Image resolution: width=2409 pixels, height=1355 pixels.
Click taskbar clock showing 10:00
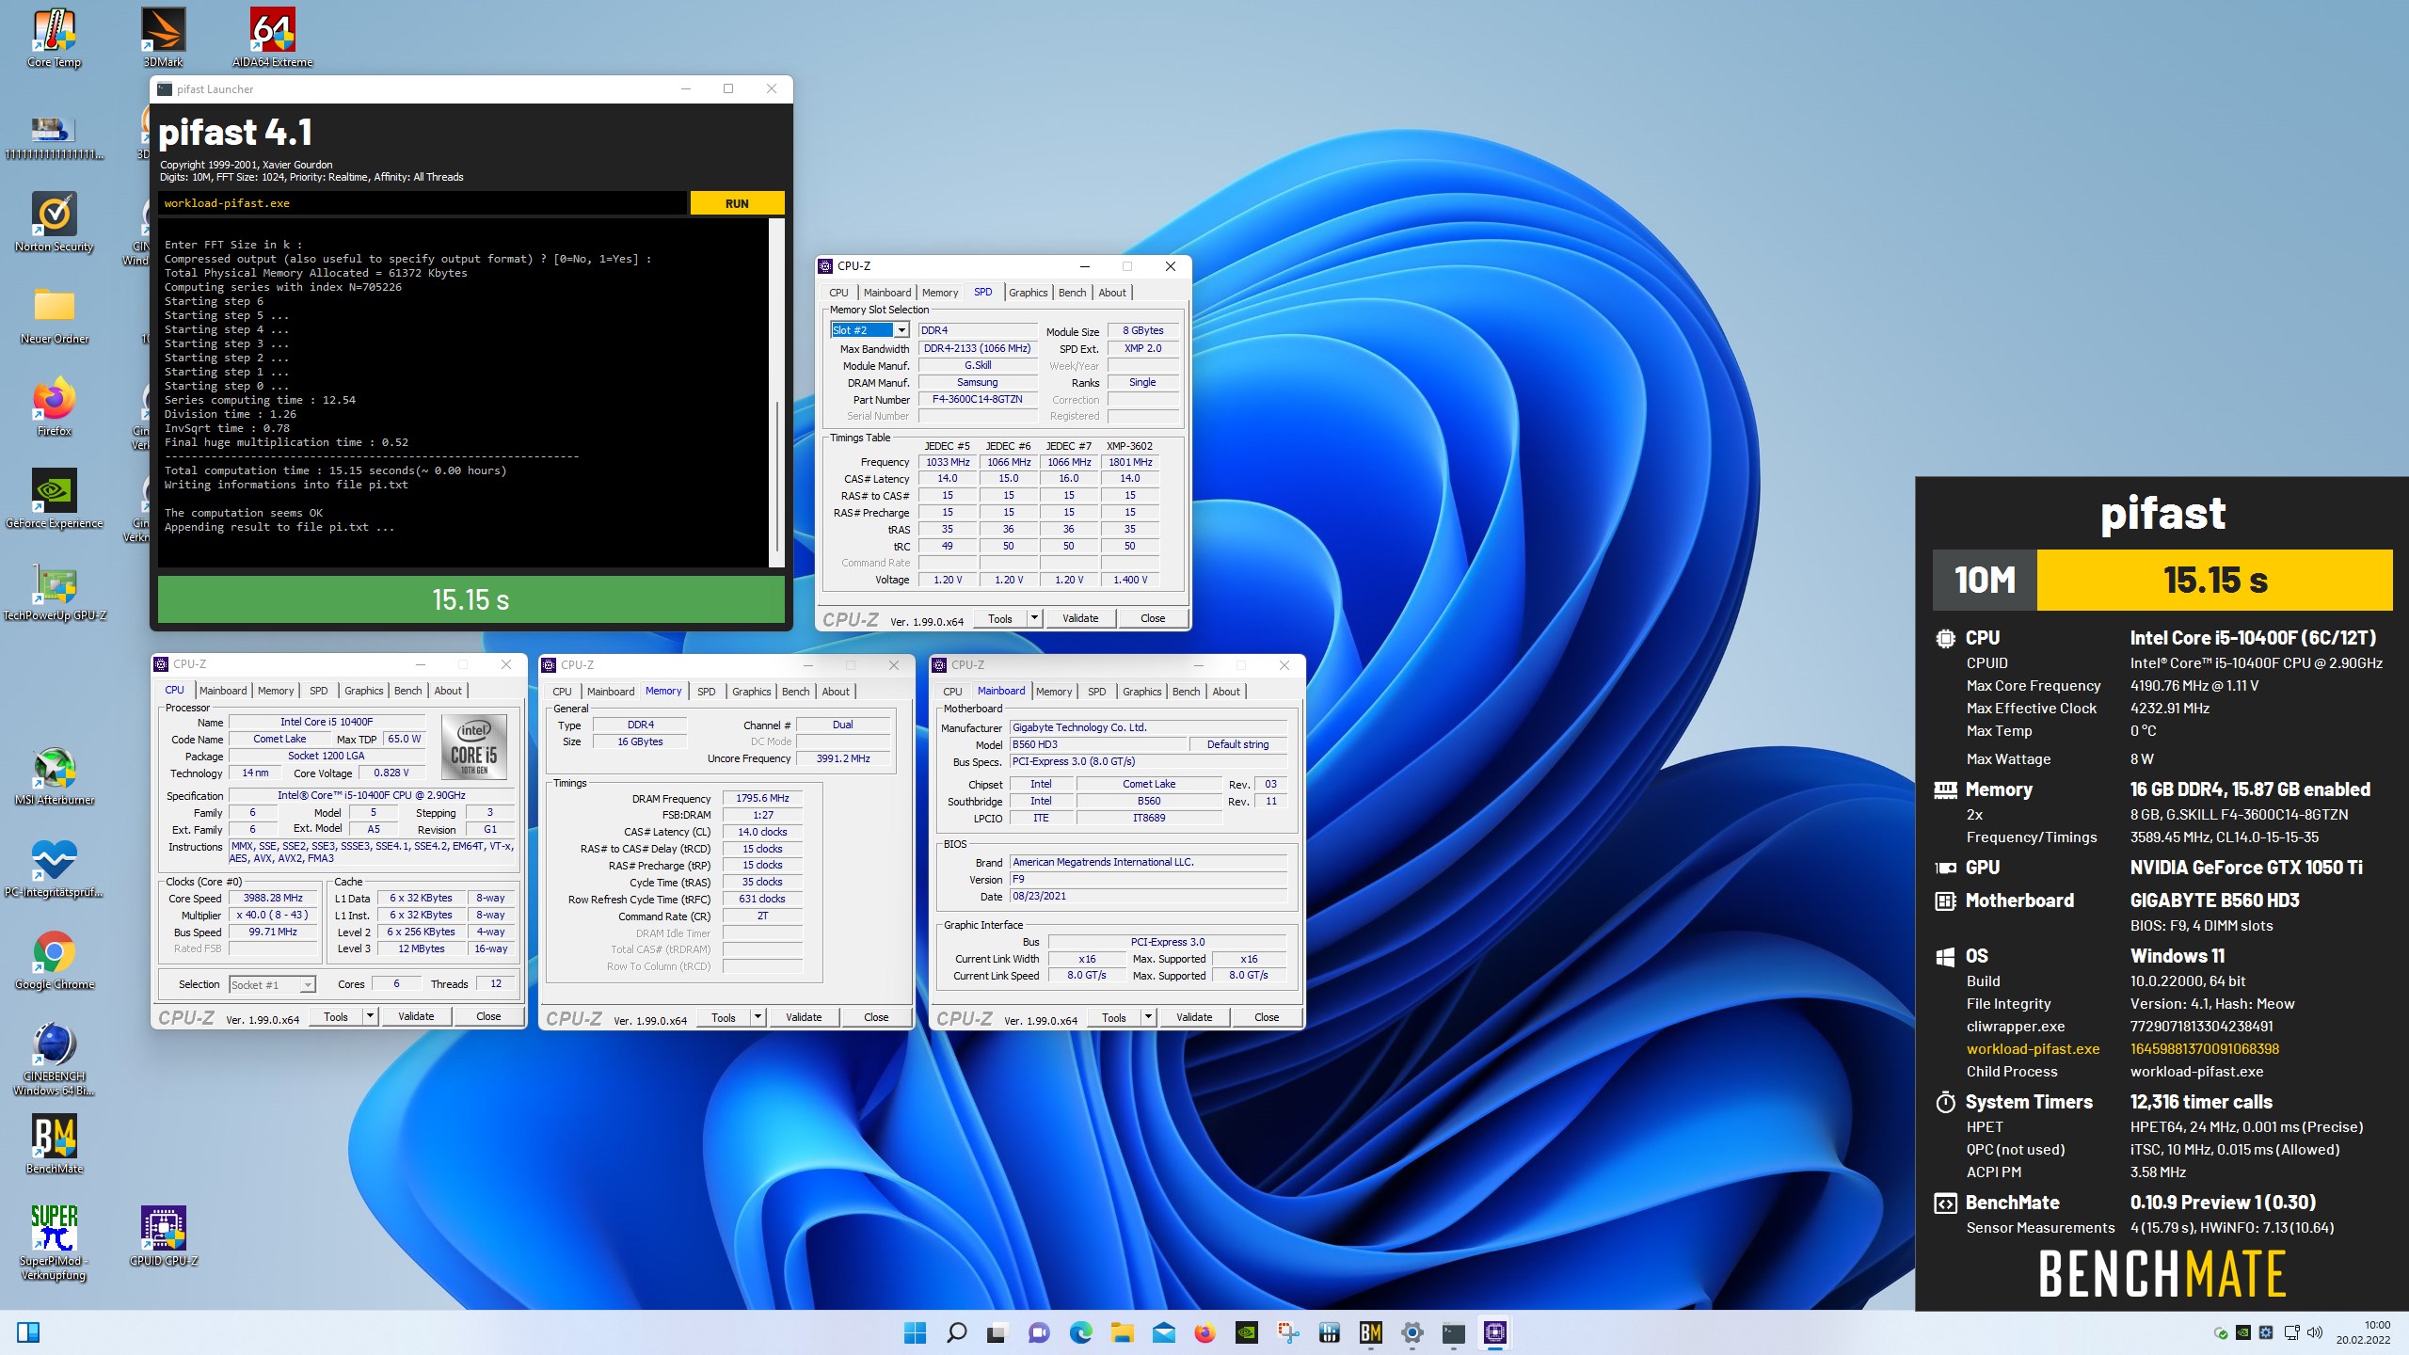2363,1331
